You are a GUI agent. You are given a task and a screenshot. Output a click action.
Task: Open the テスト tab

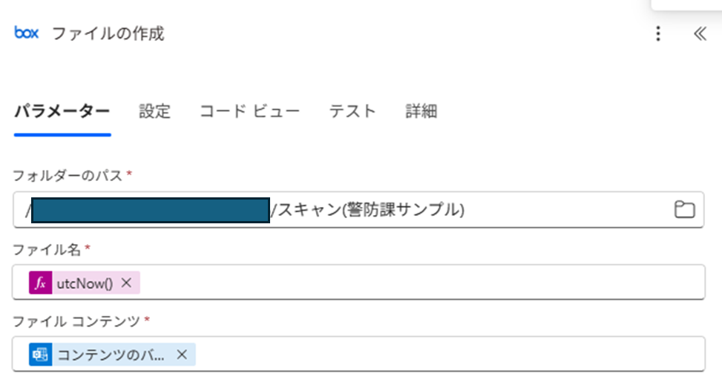click(352, 111)
